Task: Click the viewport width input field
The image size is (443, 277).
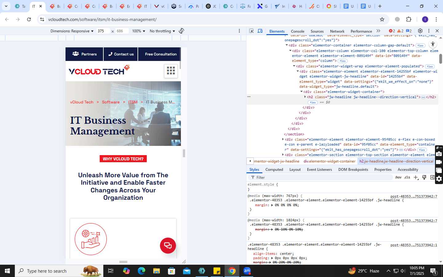Action: (x=103, y=31)
